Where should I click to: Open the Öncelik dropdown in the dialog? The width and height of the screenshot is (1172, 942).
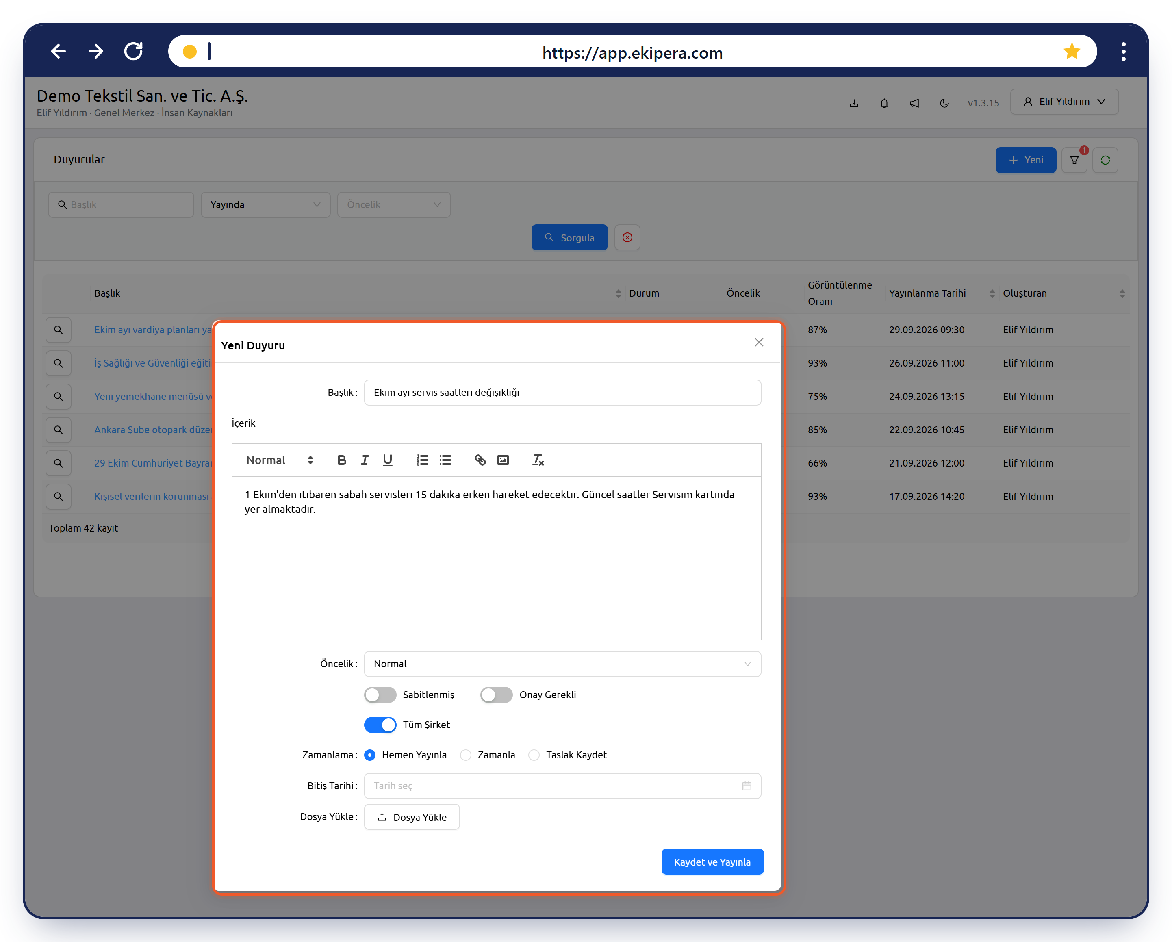pyautogui.click(x=562, y=664)
